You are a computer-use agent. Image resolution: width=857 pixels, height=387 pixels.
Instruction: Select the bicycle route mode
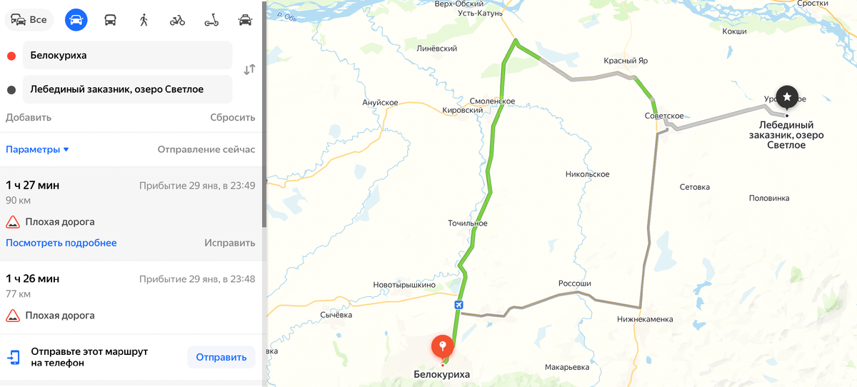pyautogui.click(x=177, y=19)
